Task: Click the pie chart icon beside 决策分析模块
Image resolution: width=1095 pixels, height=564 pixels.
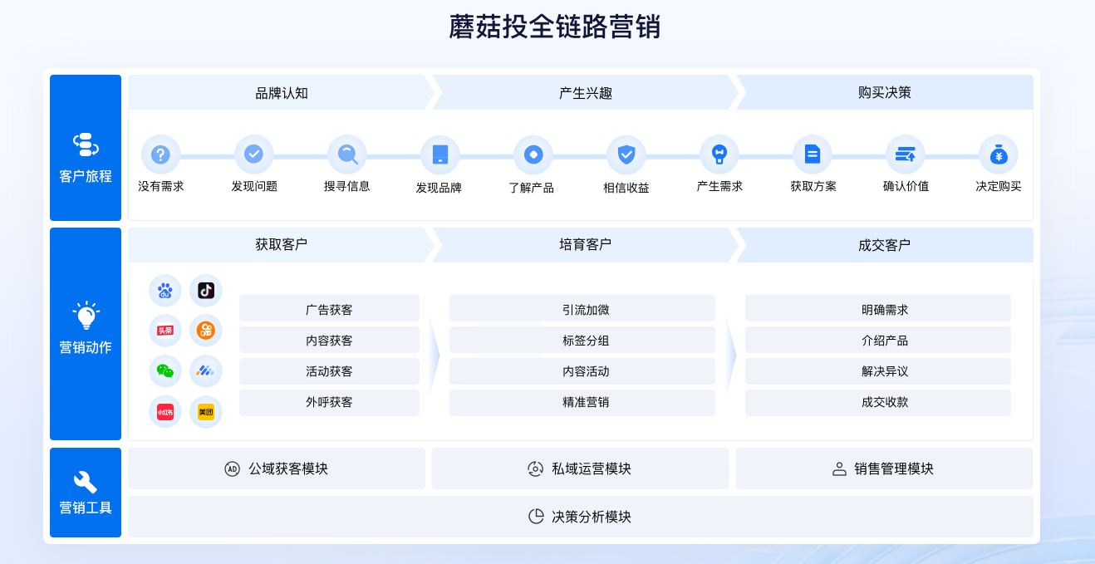Action: 536,517
